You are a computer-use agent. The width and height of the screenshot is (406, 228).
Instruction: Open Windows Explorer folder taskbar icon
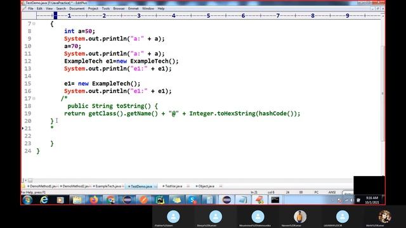pos(77,200)
